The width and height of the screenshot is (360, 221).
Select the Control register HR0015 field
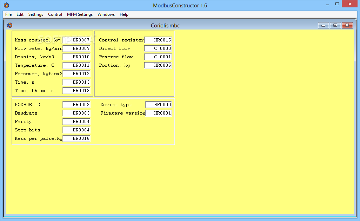coord(158,40)
